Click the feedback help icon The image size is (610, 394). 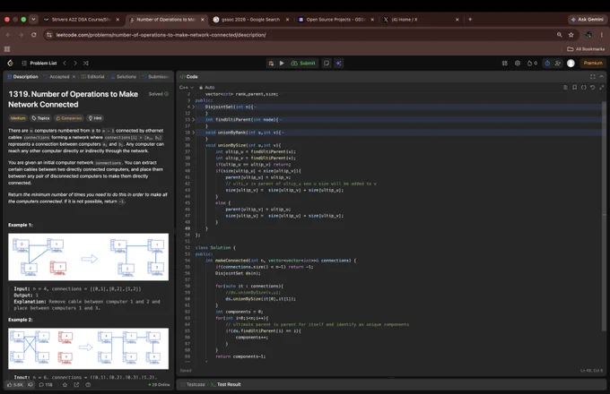[88, 385]
